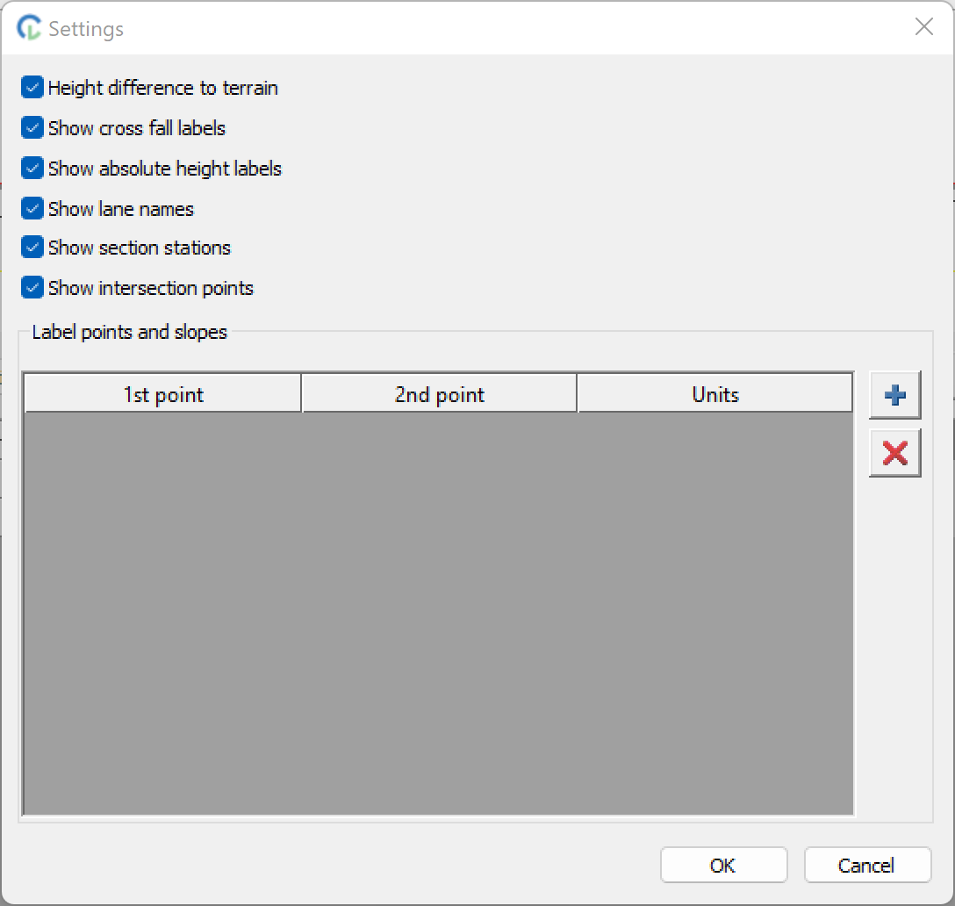
Task: Turn off Show lane names
Action: coord(32,209)
